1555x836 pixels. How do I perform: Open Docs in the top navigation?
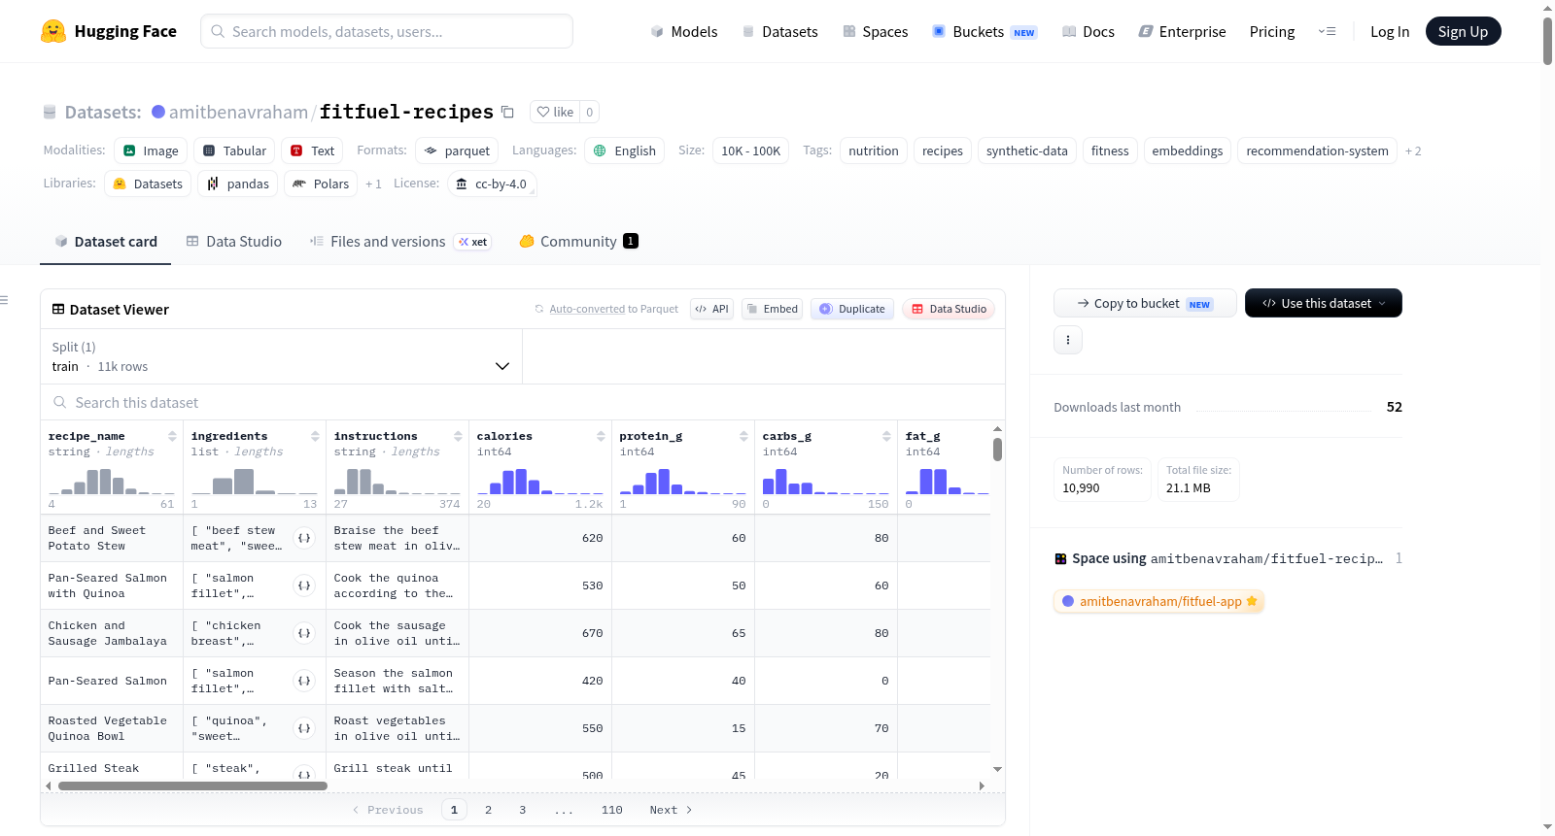1088,31
